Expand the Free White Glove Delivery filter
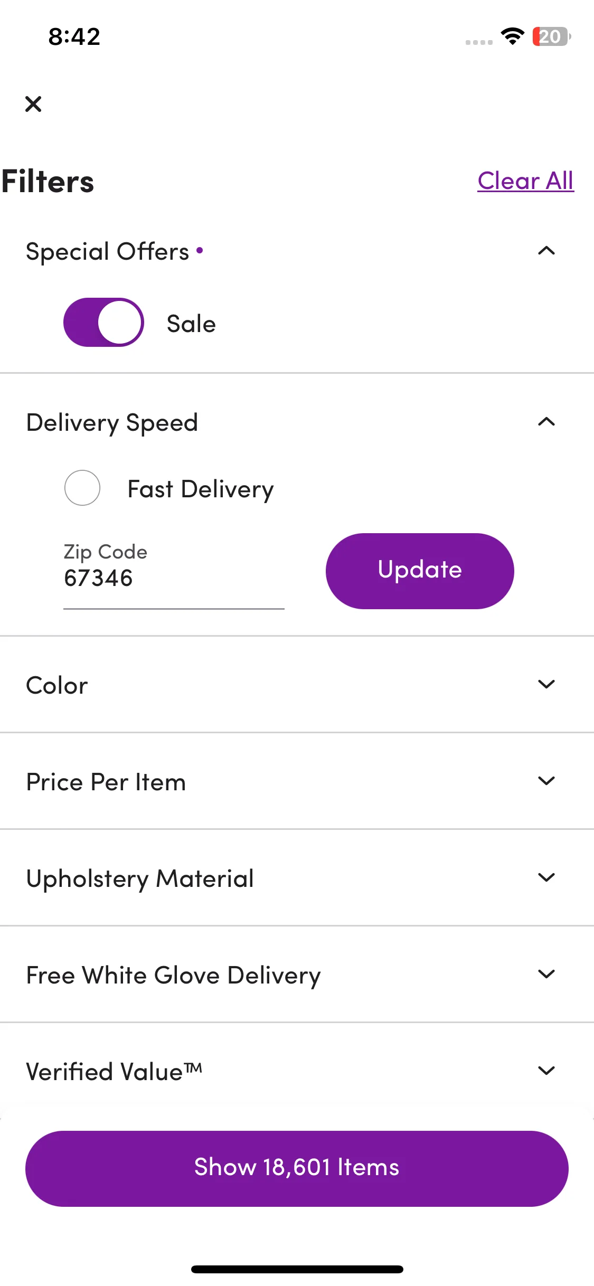This screenshot has width=594, height=1286. click(297, 974)
